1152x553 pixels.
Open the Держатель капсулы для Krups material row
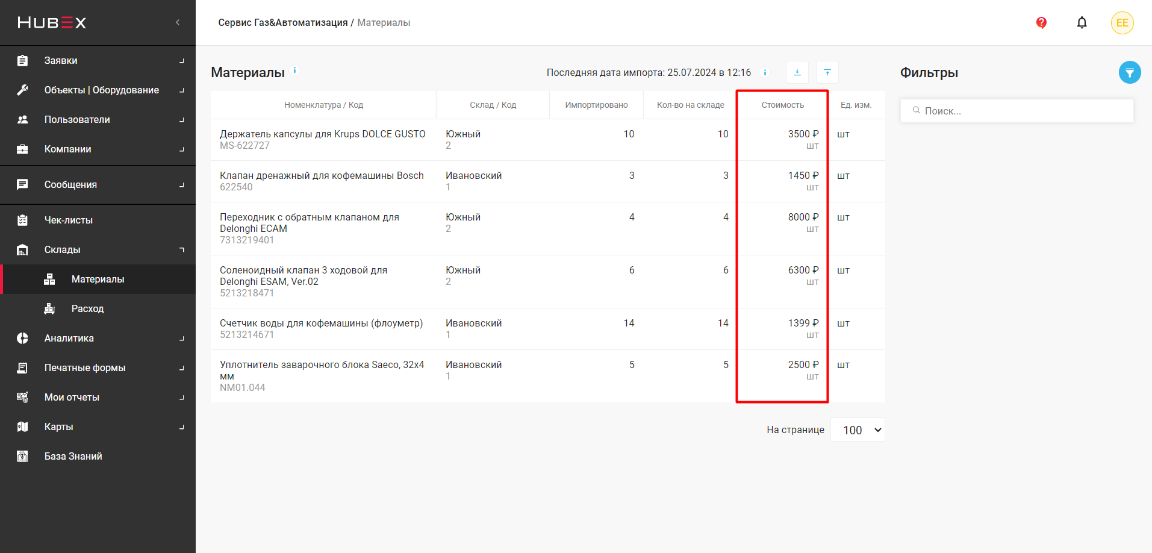(322, 134)
